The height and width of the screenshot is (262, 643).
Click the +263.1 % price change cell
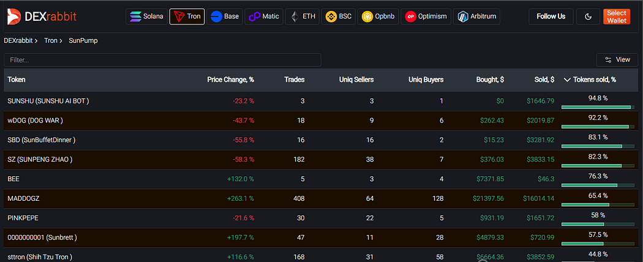(240, 198)
